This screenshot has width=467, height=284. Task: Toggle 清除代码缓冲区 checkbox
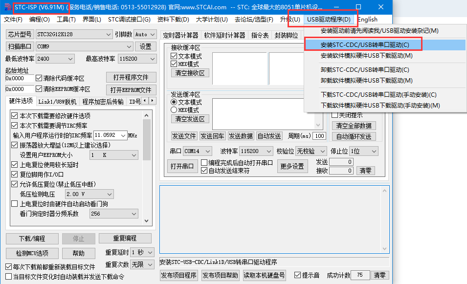39,78
